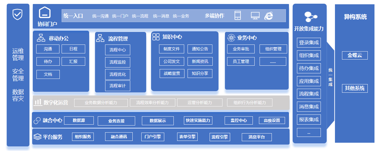Open the 流程监控 button
380x151 pixels.
[x=117, y=62]
